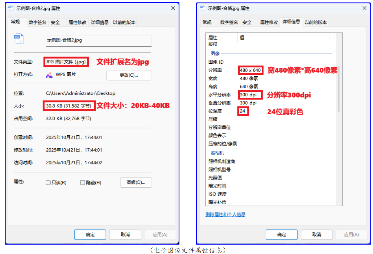Select the 图像 ID row

click(271, 62)
